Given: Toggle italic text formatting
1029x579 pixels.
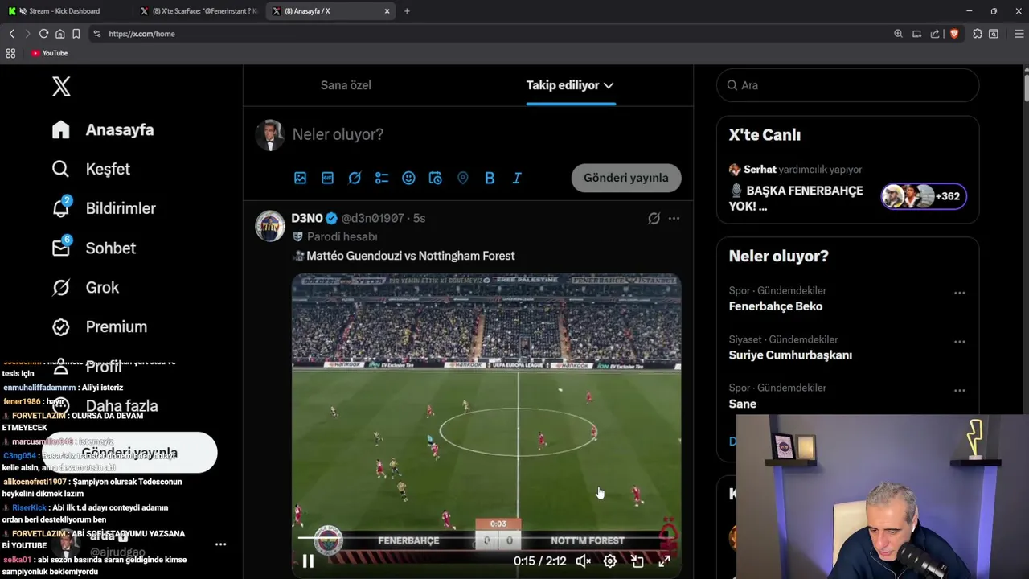Looking at the screenshot, I should coord(517,178).
